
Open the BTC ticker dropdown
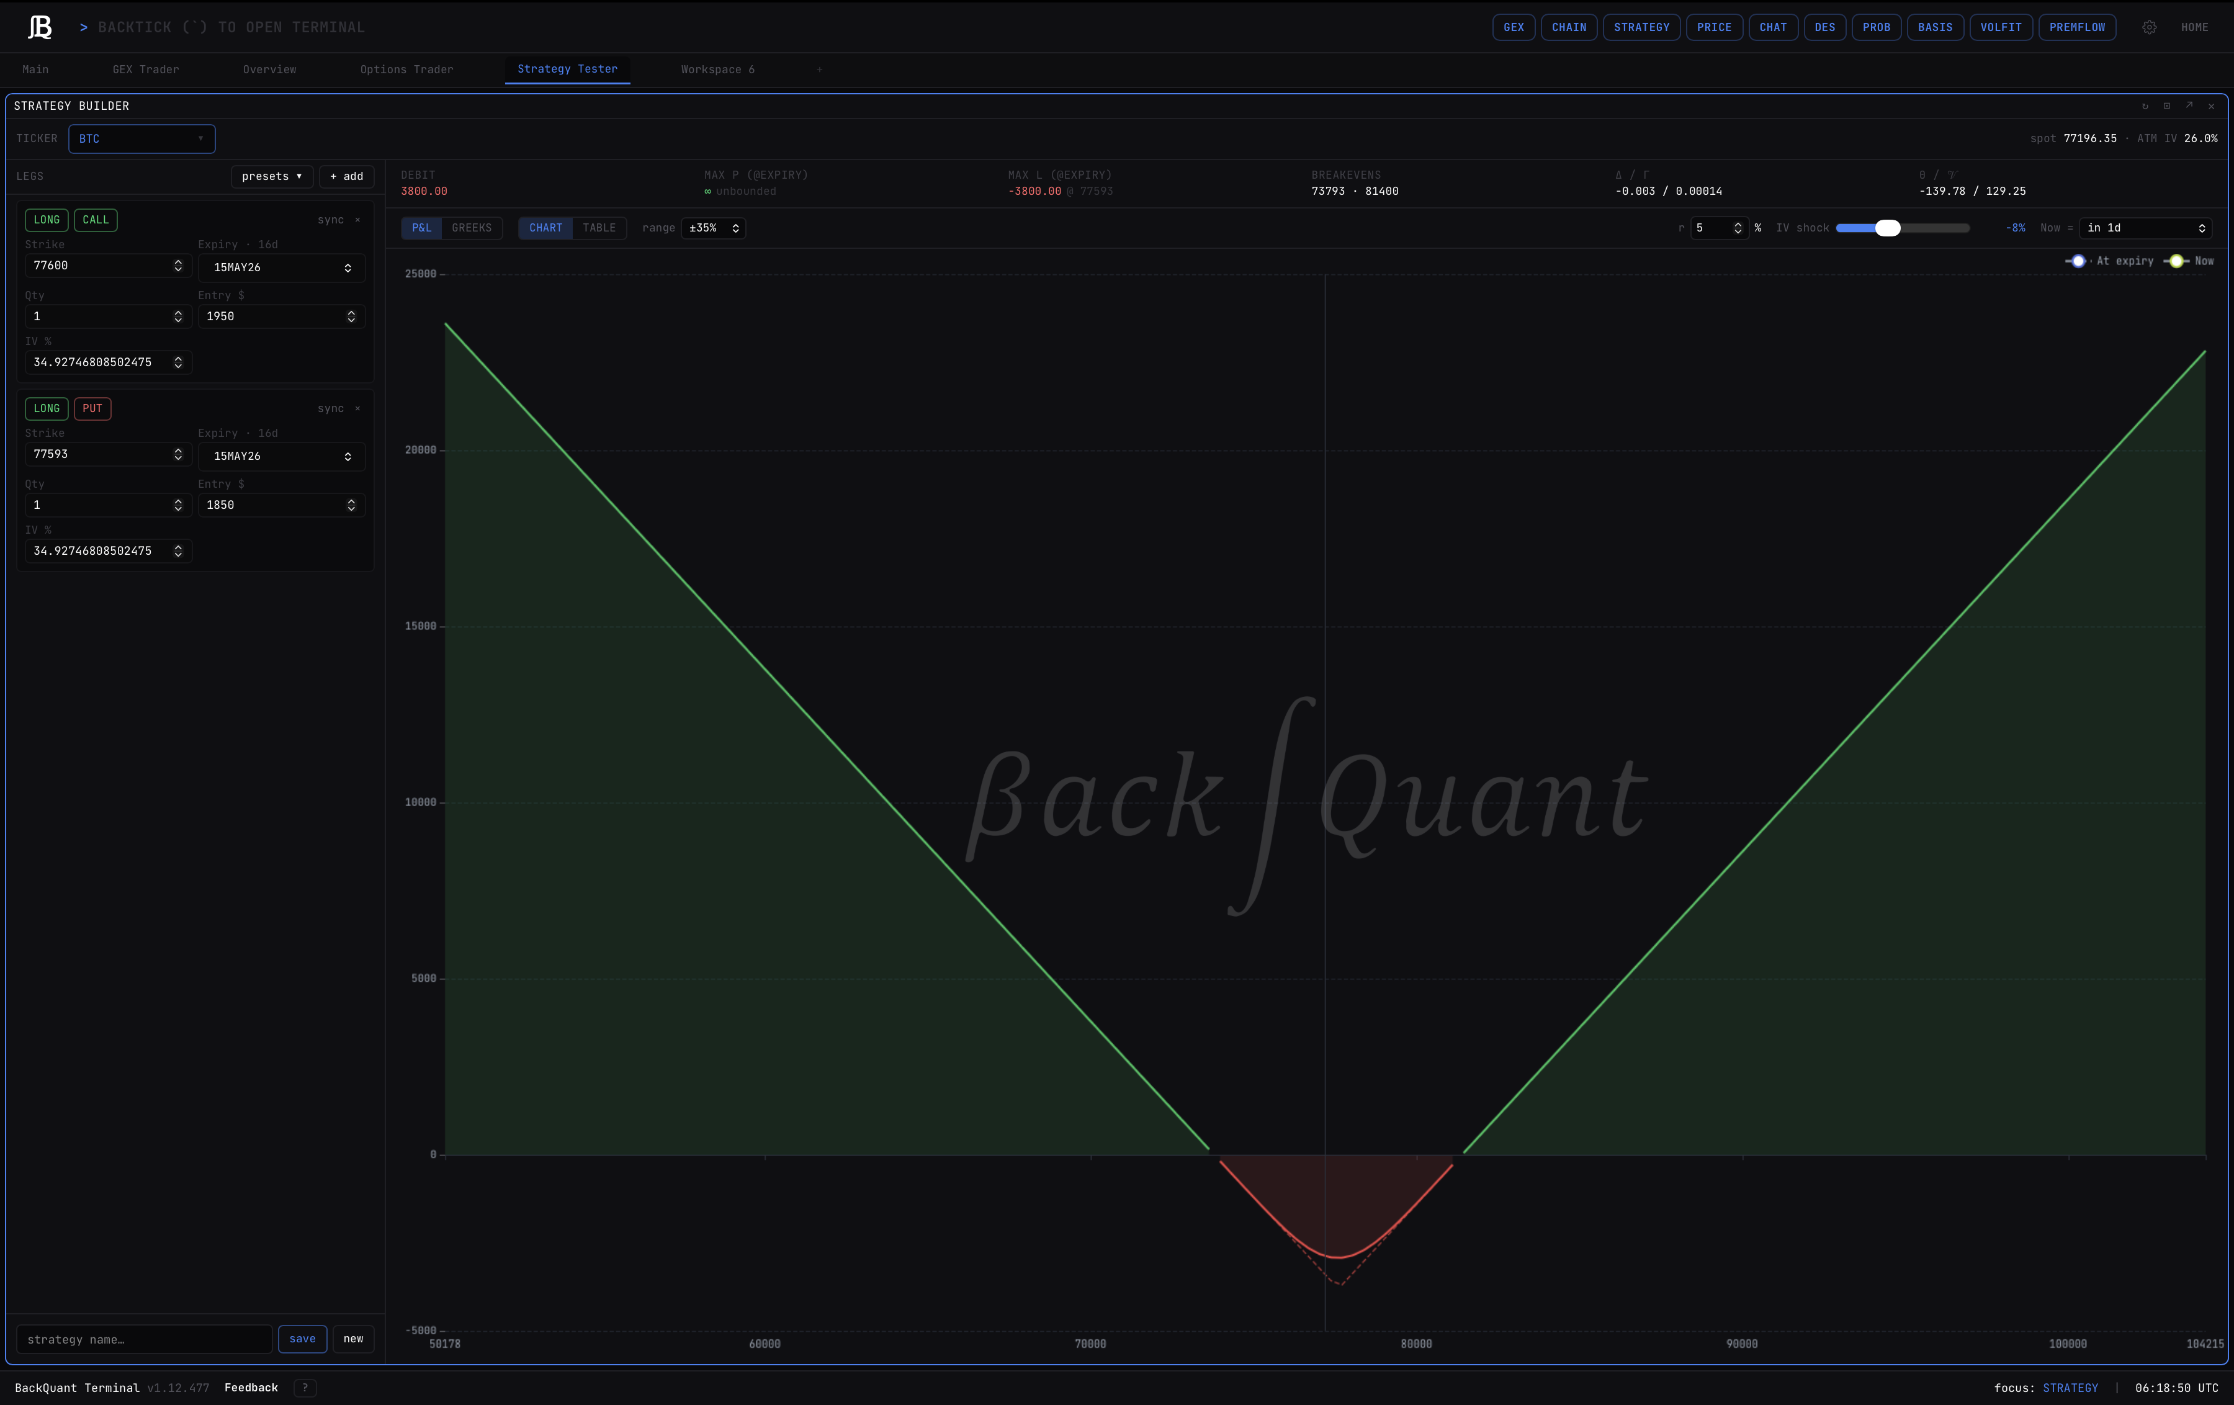(142, 139)
